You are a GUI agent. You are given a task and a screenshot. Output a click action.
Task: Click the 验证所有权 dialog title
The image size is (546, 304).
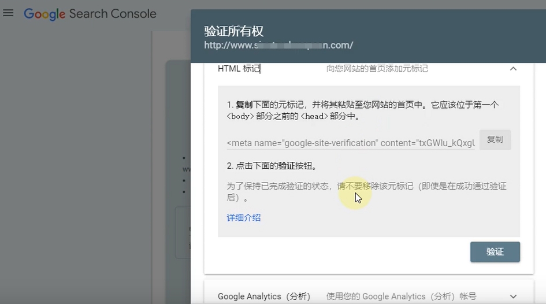coord(233,31)
